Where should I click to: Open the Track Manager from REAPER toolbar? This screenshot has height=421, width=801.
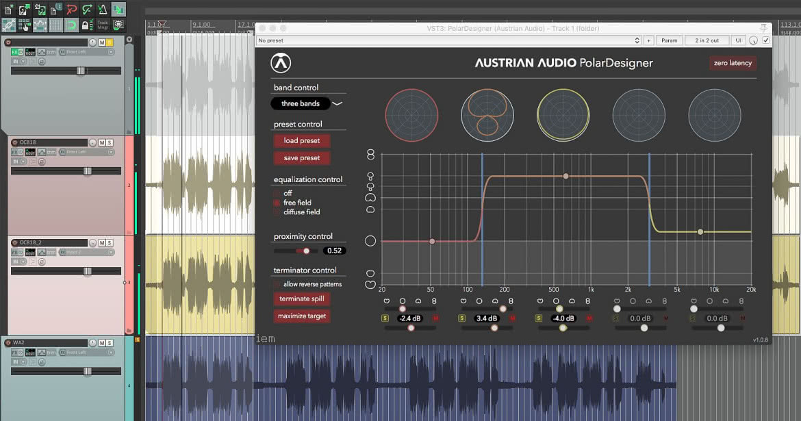coord(103,25)
